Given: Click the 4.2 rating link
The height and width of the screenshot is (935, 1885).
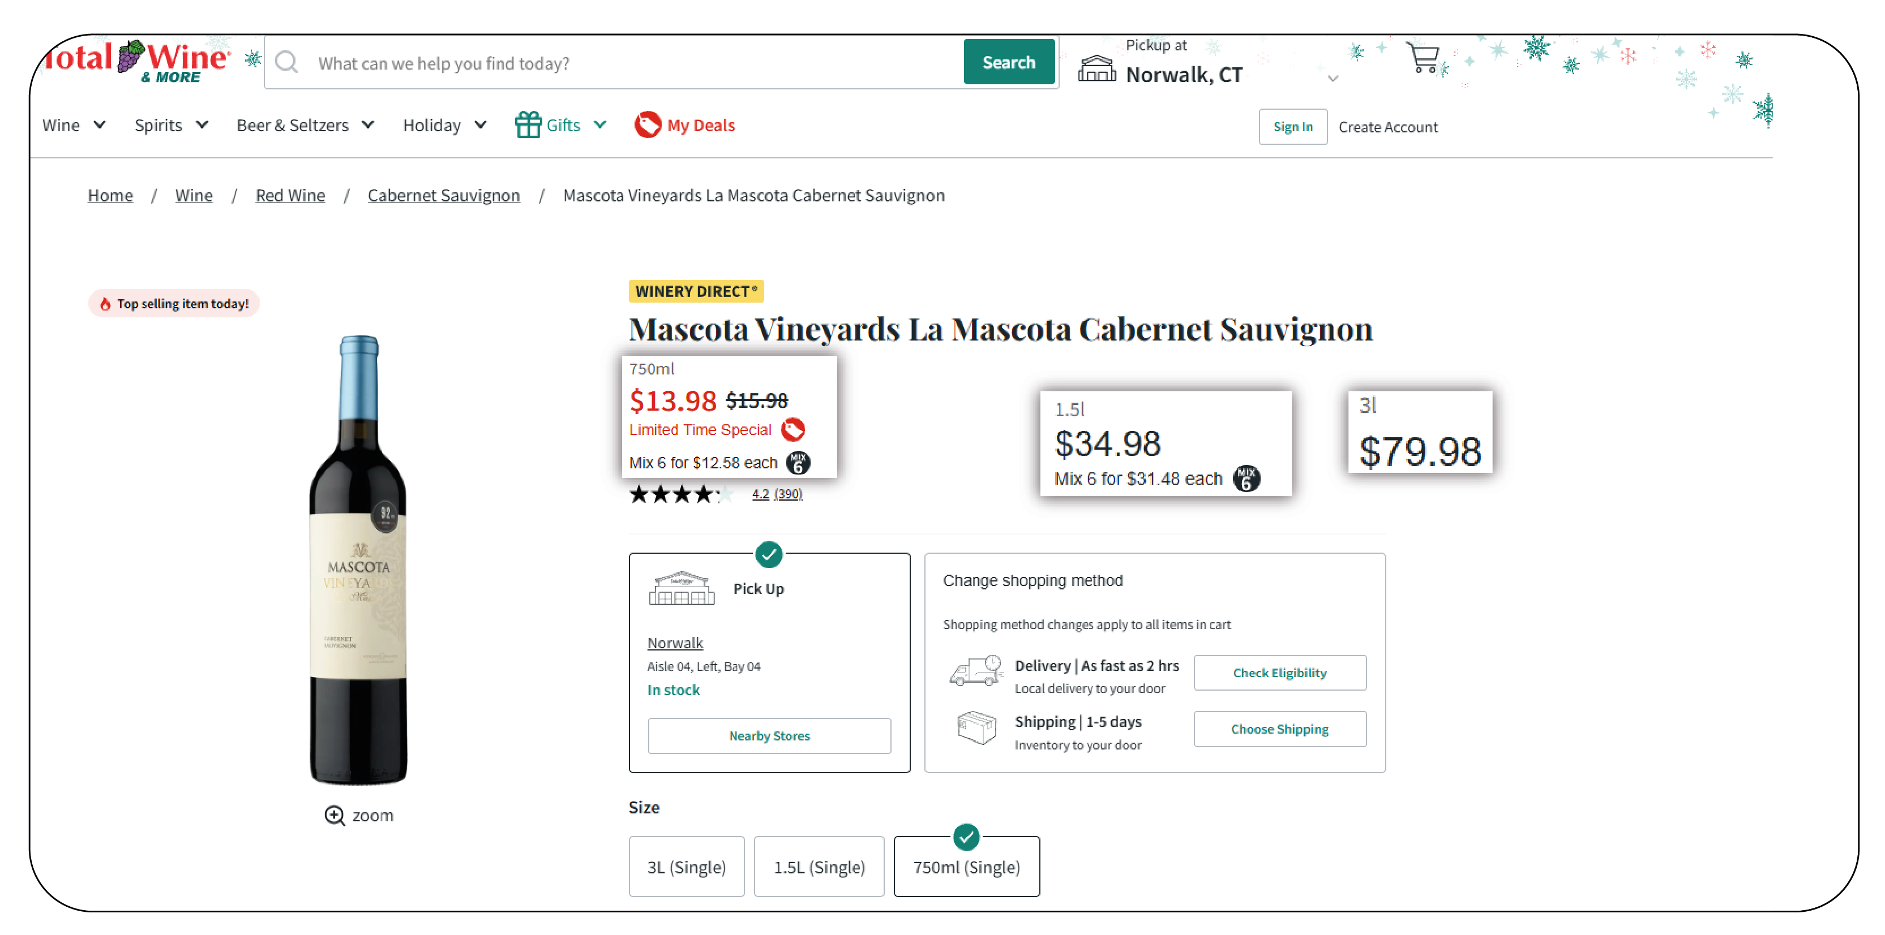Looking at the screenshot, I should click(x=760, y=495).
